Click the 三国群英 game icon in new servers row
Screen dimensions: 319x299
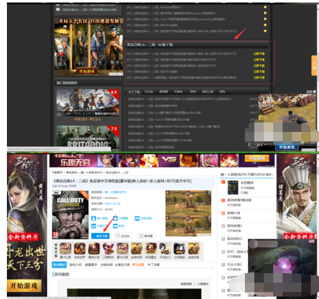pos(108,251)
